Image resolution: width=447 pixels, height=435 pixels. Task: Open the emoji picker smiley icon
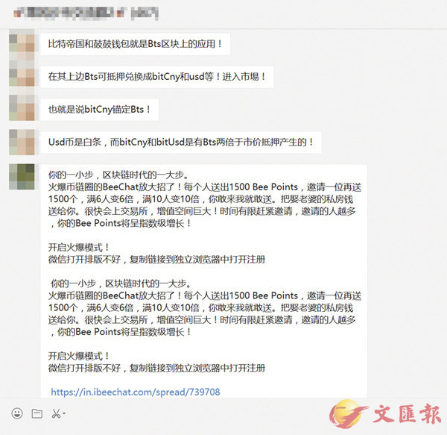(17, 413)
